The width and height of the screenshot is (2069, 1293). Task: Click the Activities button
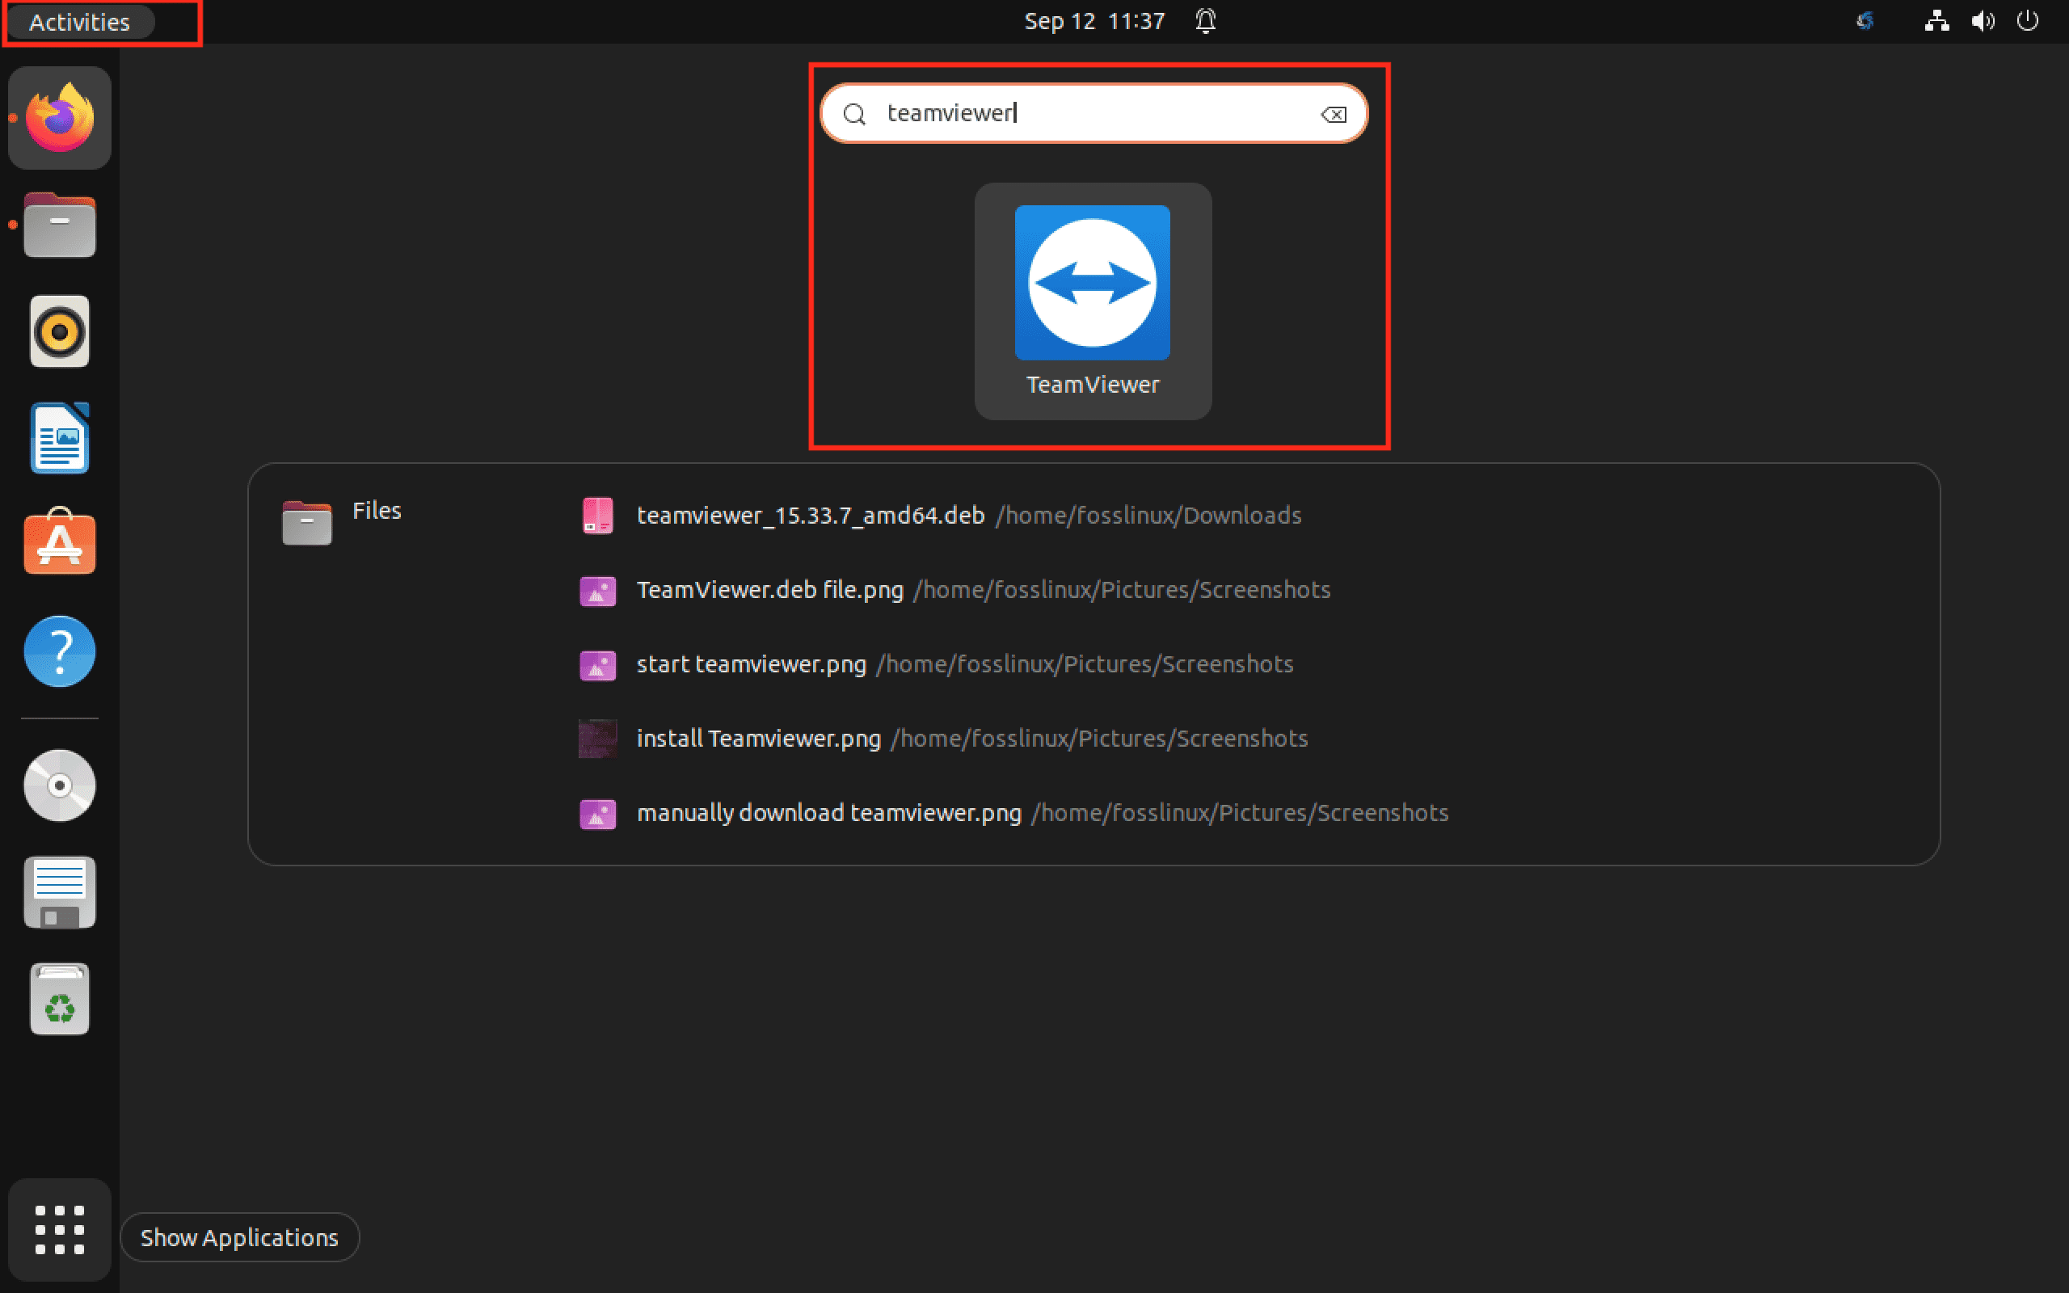[79, 23]
